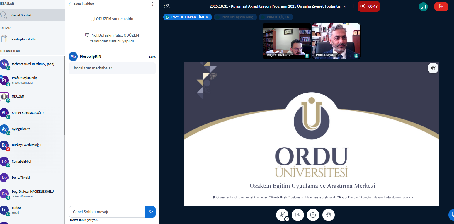Click the blue presentation icon at bottom right
The width and height of the screenshot is (454, 224).
click(451, 215)
